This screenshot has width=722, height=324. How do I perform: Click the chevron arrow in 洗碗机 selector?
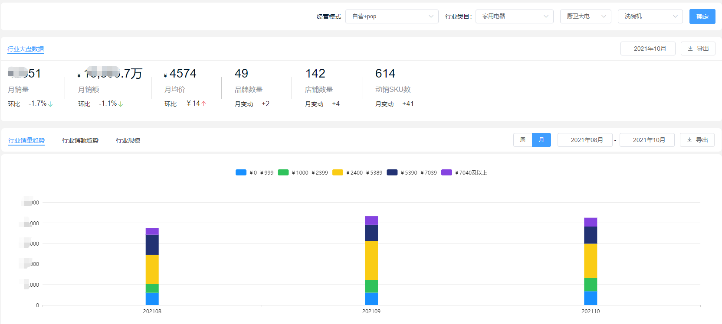[675, 16]
